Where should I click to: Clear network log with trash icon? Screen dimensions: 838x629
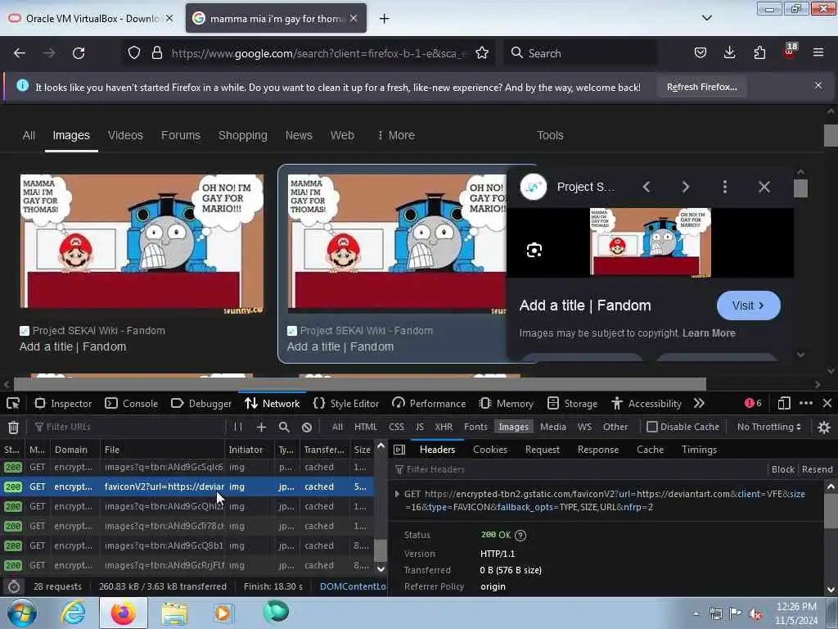tap(13, 427)
